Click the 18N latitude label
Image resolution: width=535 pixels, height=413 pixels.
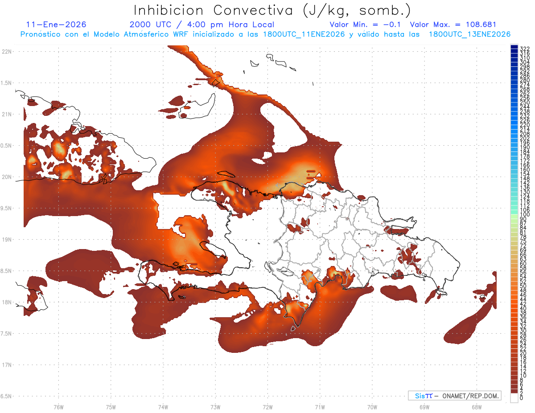tap(7, 302)
